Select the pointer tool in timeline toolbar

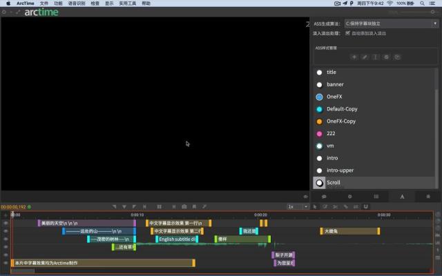point(315,207)
